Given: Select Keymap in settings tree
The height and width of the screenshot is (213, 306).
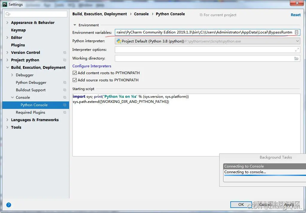Looking at the screenshot, I should coord(18,30).
